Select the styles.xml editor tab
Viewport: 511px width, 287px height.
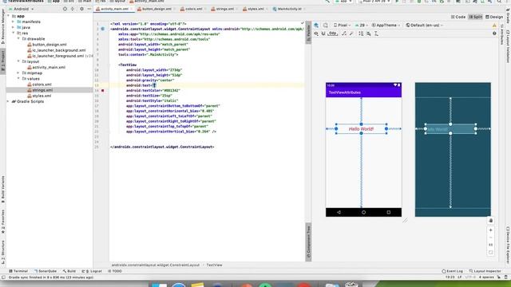(255, 9)
